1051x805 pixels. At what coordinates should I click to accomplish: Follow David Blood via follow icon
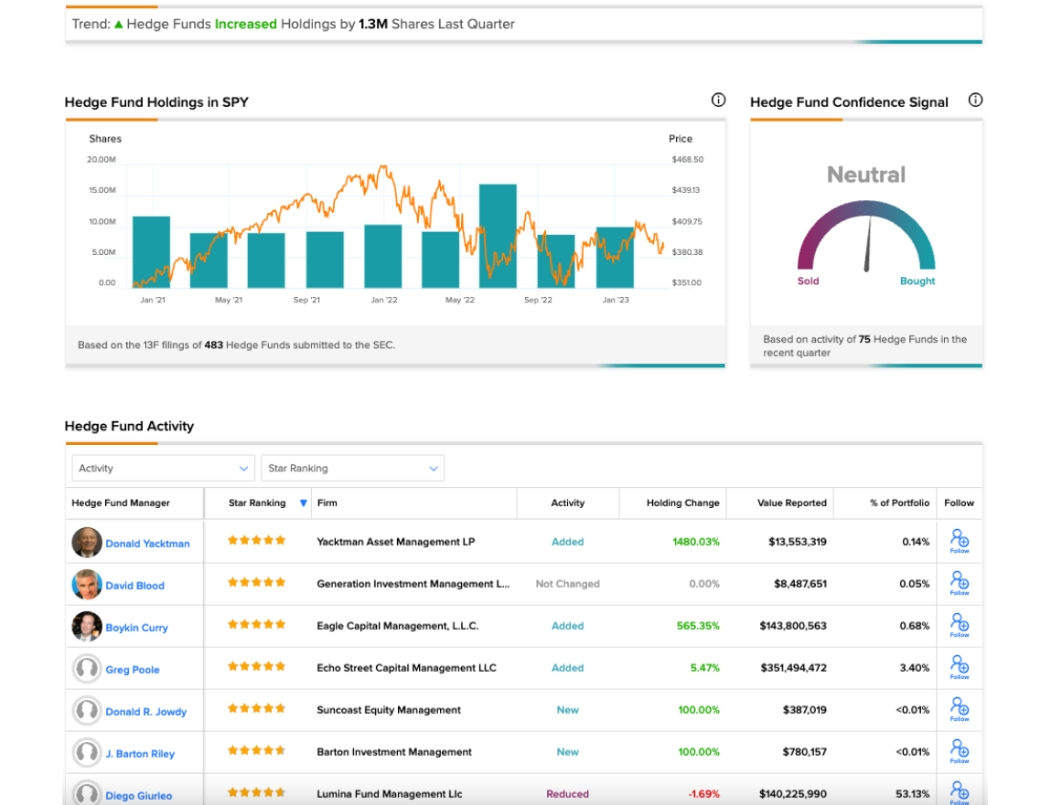click(x=960, y=583)
